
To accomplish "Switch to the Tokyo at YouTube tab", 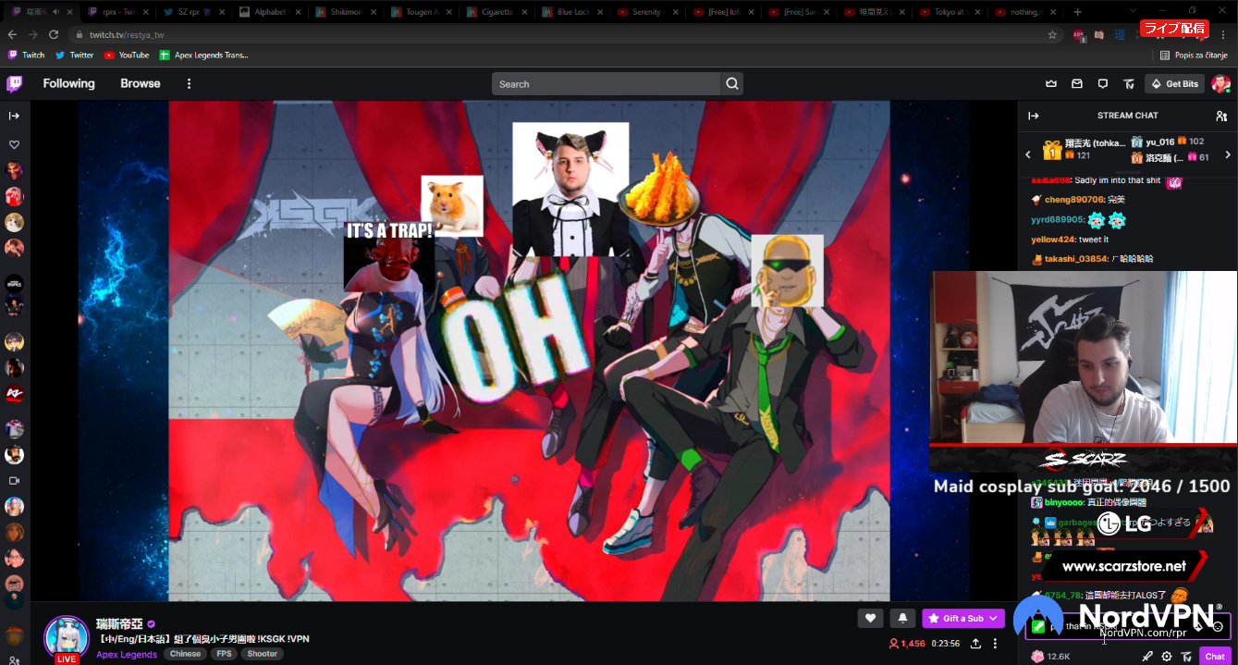I will point(950,12).
